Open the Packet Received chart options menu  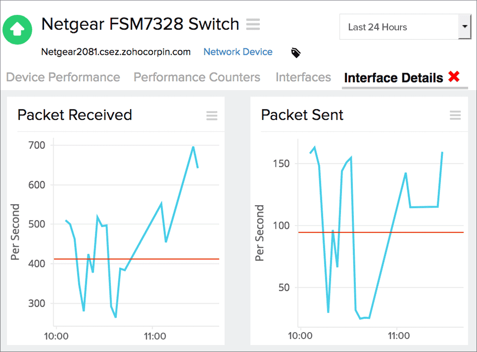tap(212, 116)
